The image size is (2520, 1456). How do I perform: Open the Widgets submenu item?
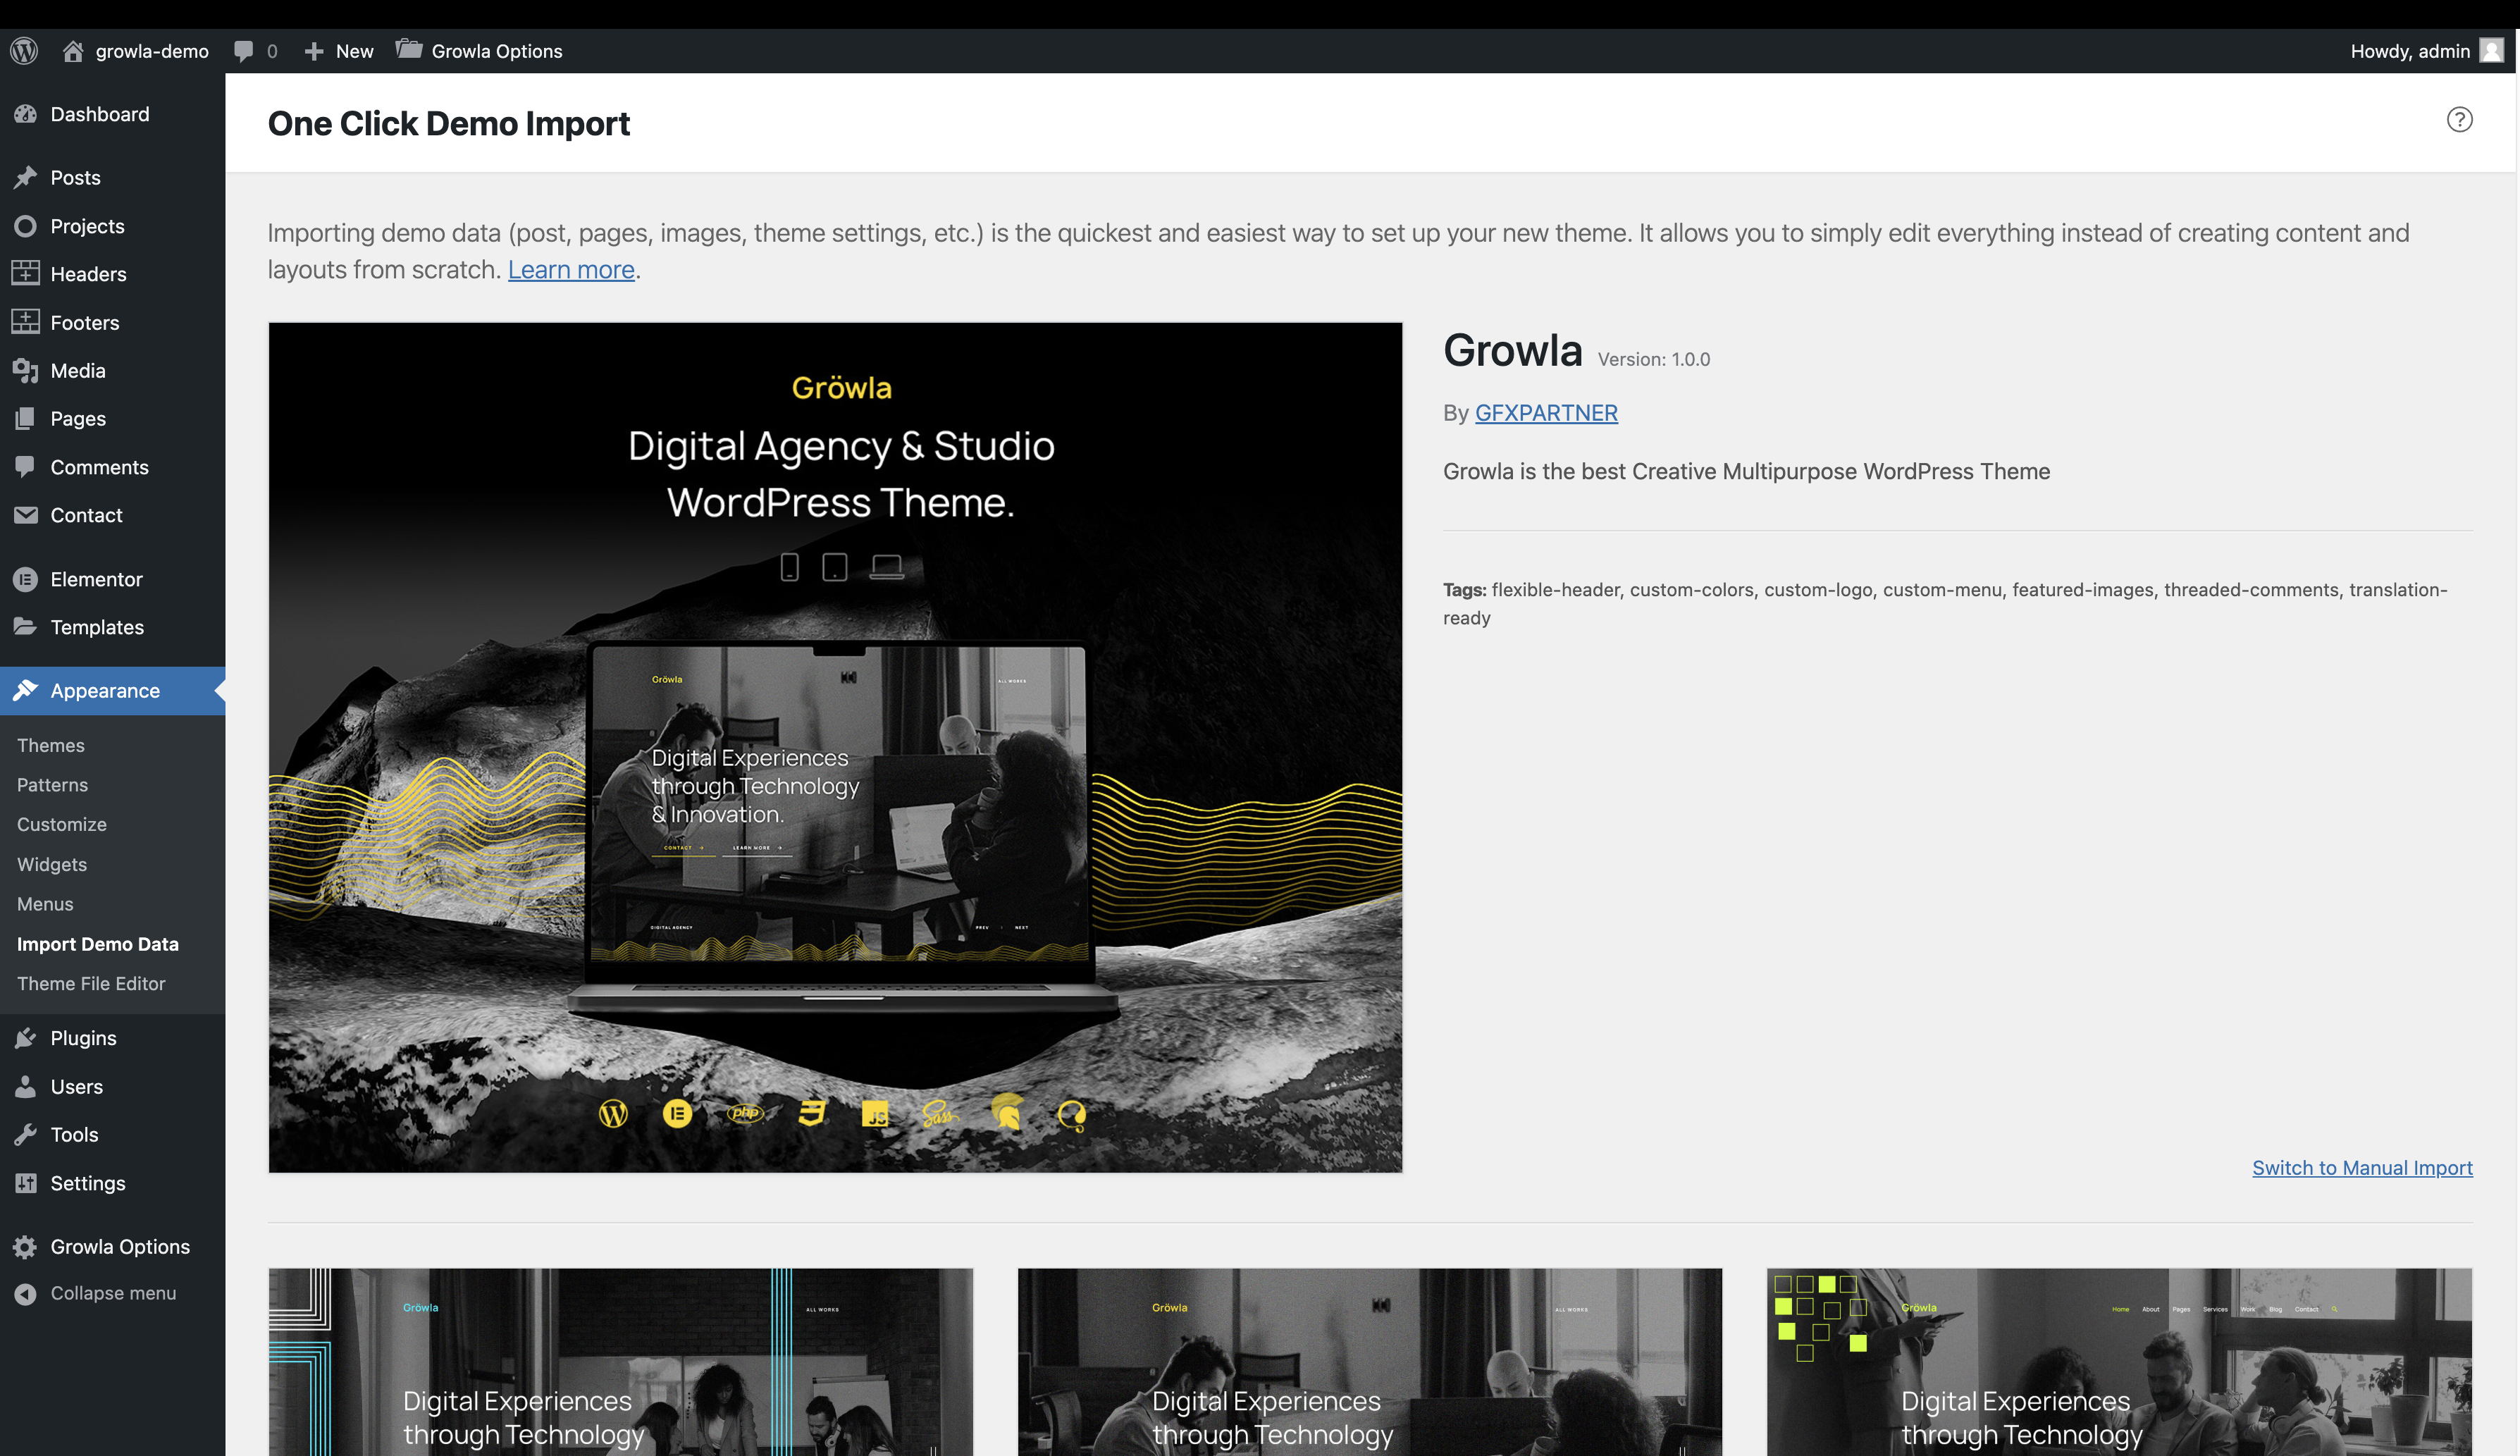[52, 864]
